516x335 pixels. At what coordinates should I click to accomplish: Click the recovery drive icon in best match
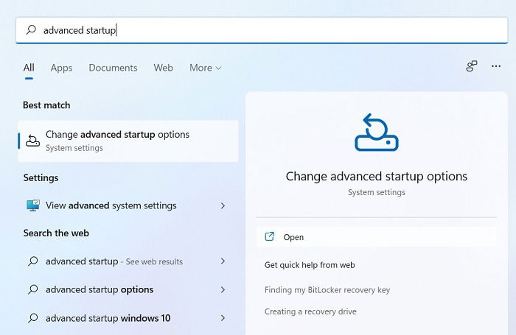tap(33, 141)
